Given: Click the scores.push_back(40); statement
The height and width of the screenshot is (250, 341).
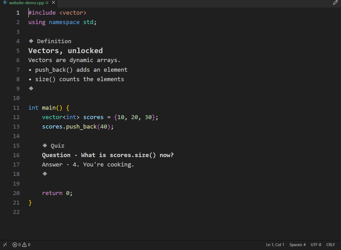Looking at the screenshot, I should pos(78,126).
